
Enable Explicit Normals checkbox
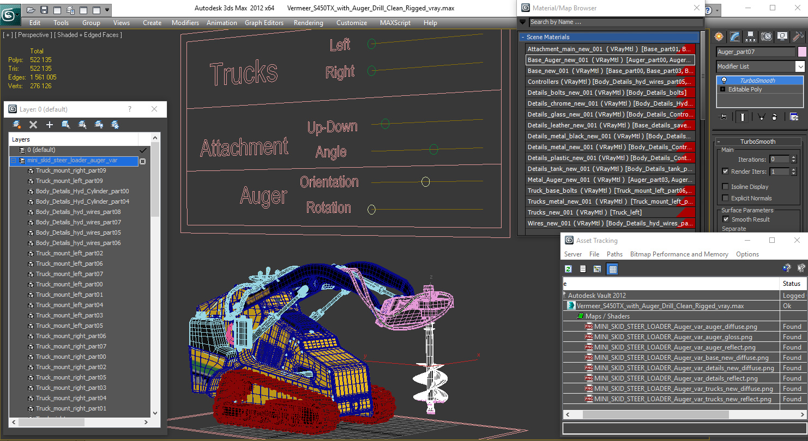click(x=725, y=198)
